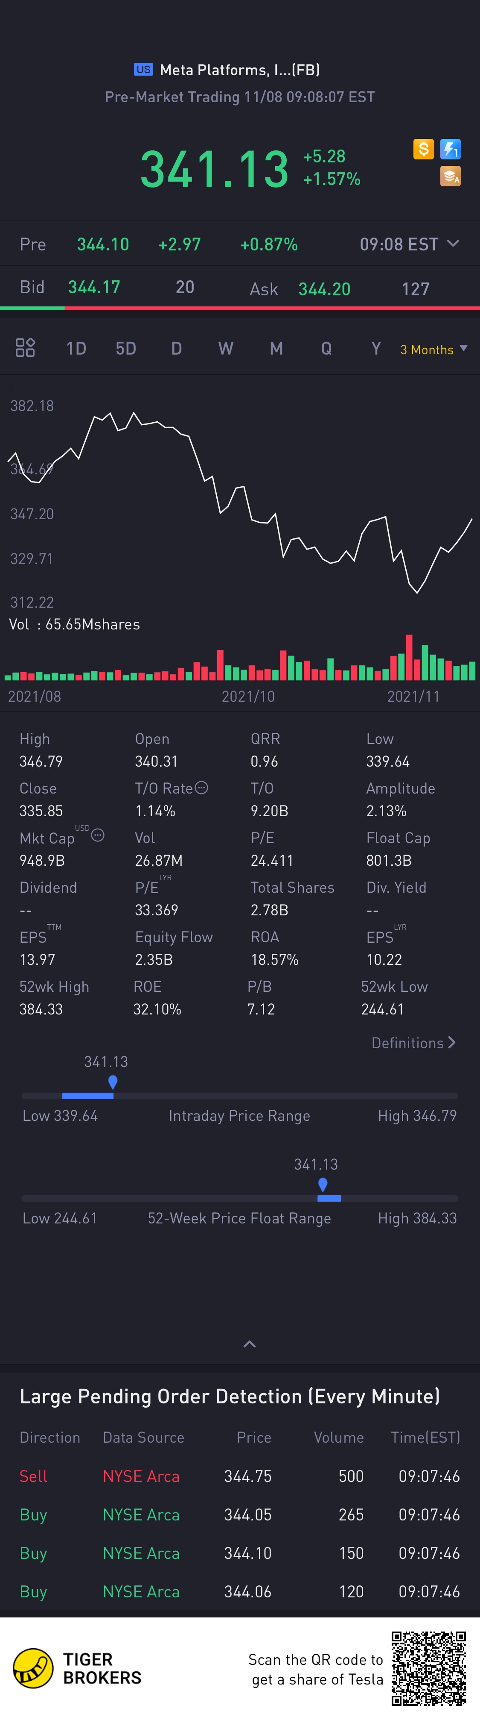Screen dimensions: 480x1720
Task: Tap the Intraday Price Range marker
Action: 113,1082
